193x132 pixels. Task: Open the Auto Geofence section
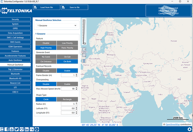pos(15,60)
